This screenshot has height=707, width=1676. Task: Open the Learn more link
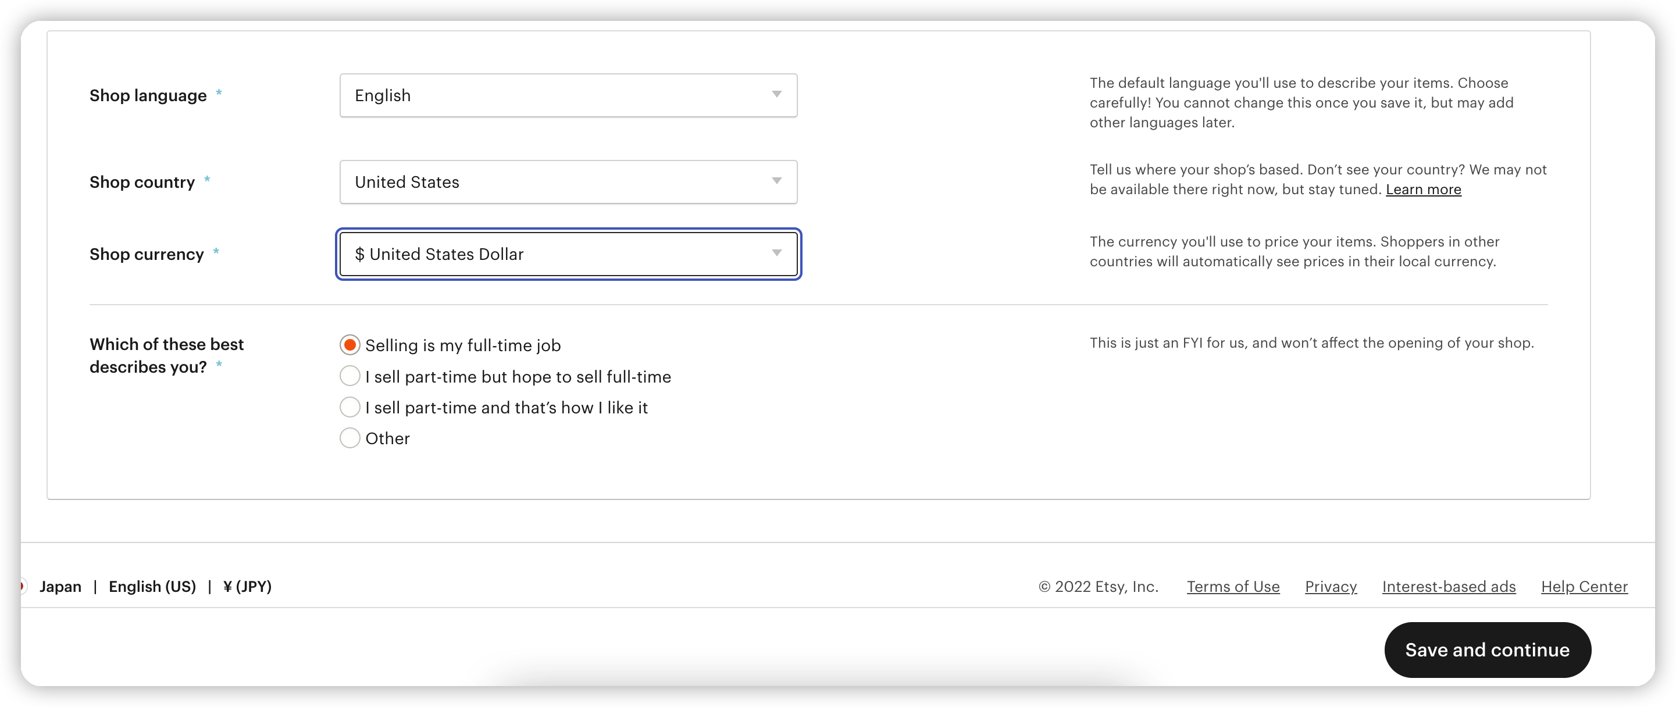coord(1423,190)
